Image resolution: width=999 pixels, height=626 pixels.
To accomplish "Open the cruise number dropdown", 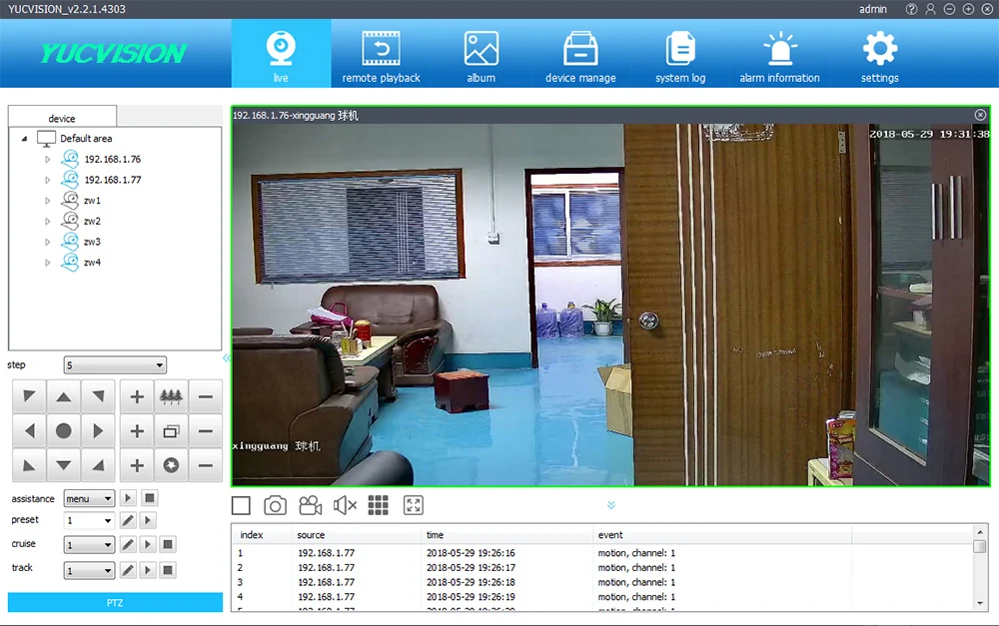I will click(89, 544).
